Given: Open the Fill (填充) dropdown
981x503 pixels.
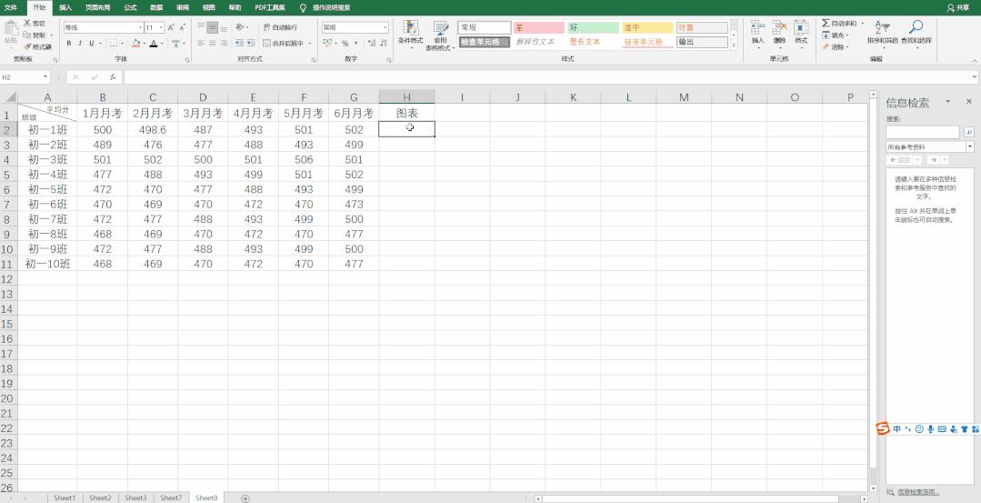Looking at the screenshot, I should 836,35.
